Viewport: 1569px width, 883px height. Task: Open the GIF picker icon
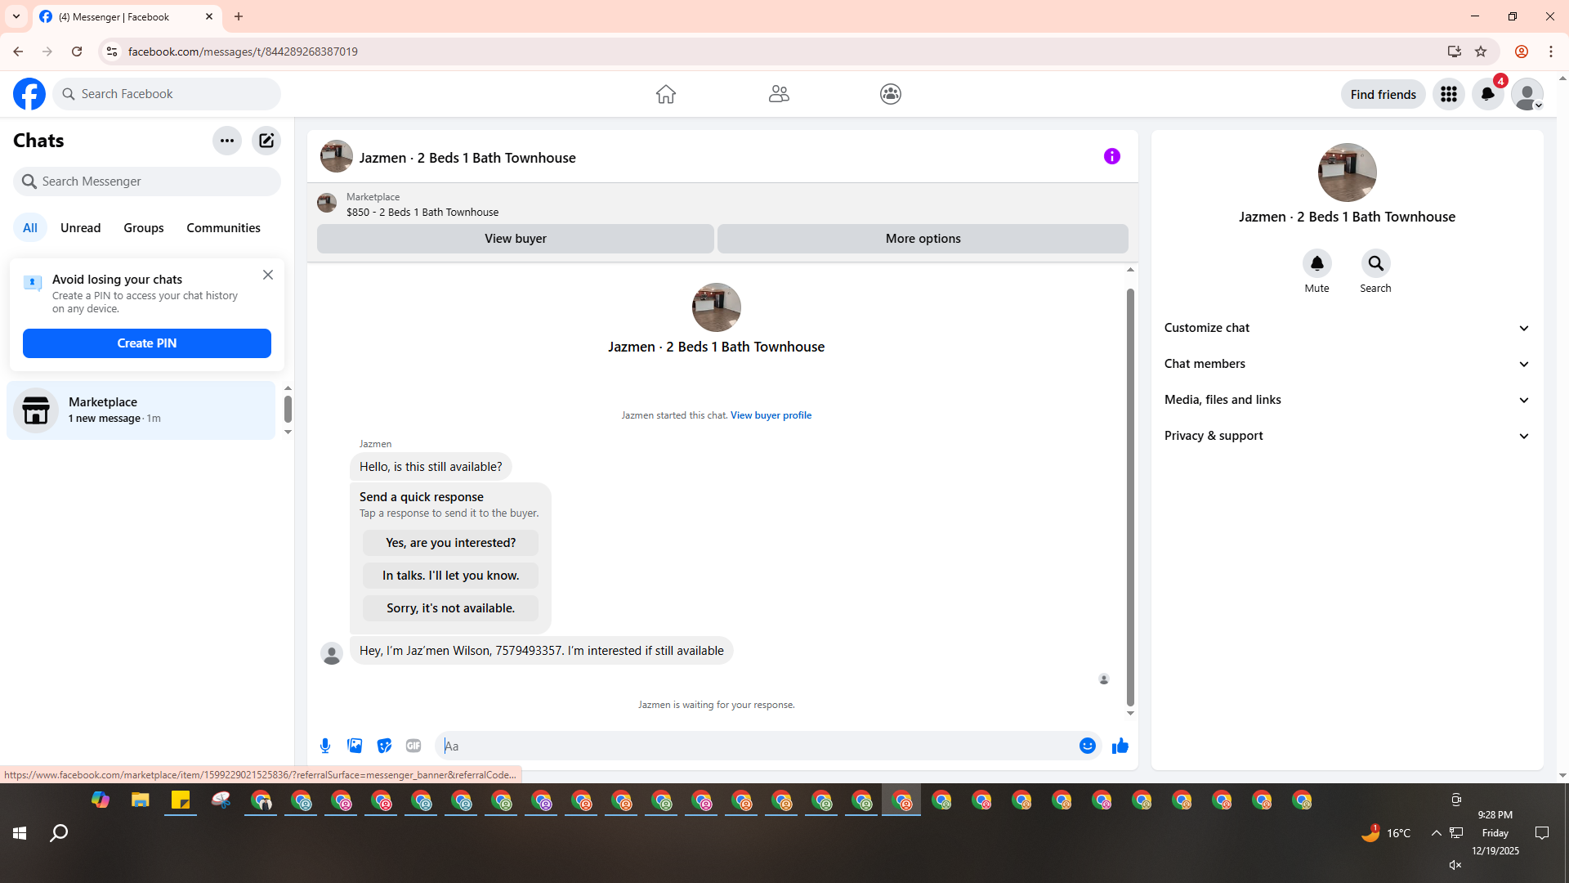413,746
